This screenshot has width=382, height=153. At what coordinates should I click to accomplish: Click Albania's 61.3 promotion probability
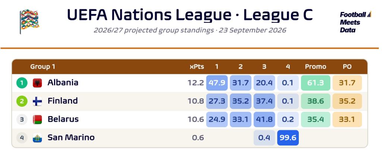pyautogui.click(x=316, y=83)
